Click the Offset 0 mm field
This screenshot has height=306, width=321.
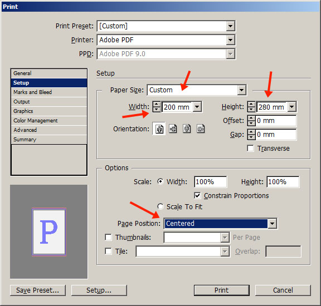(x=276, y=121)
